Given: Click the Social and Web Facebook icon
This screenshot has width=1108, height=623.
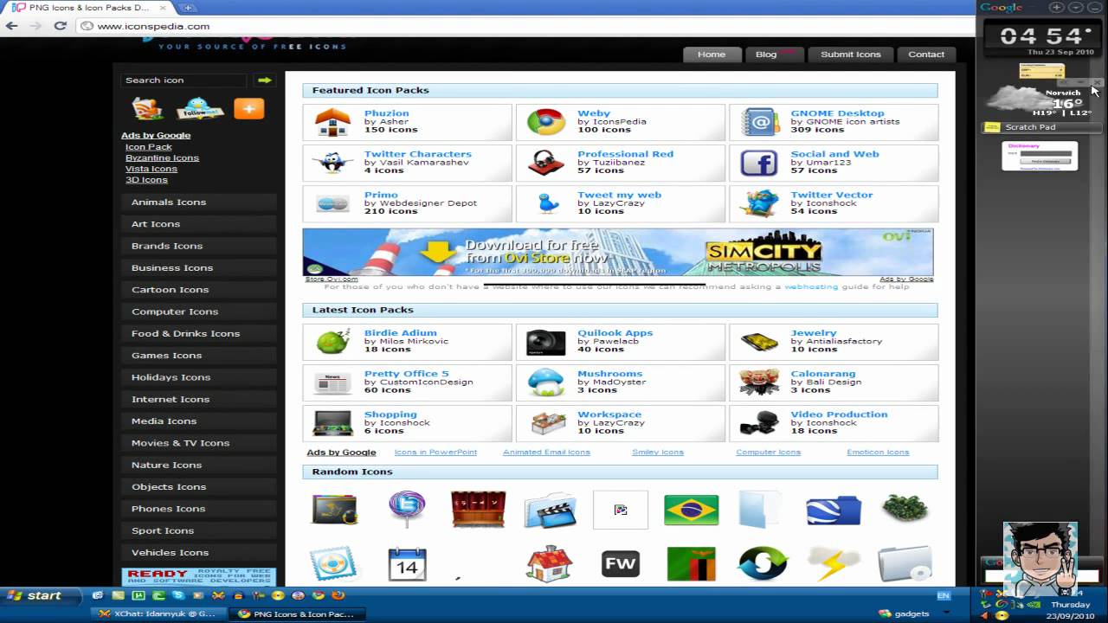Looking at the screenshot, I should [x=759, y=163].
